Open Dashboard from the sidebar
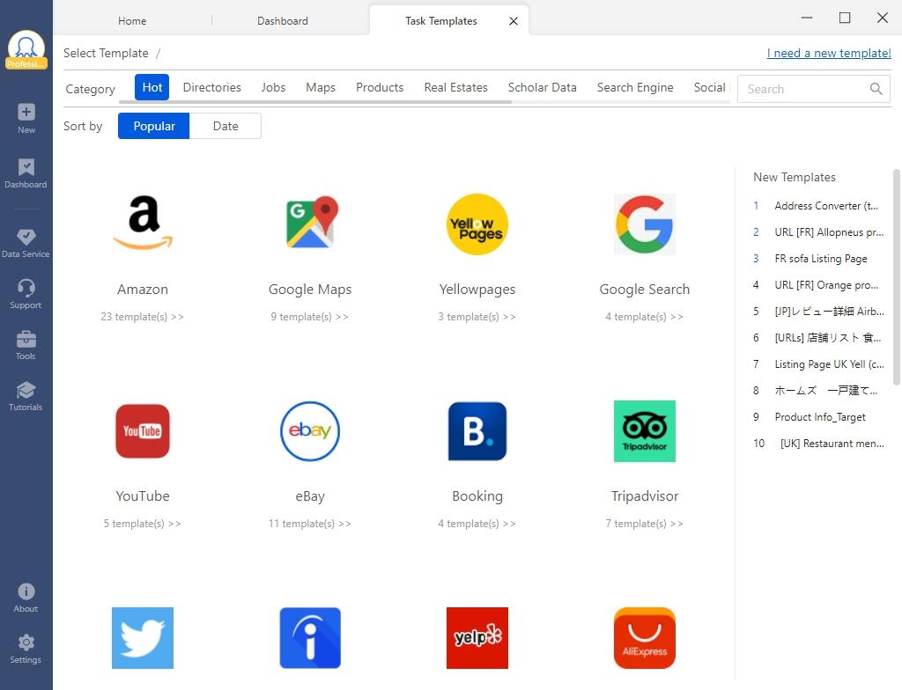The width and height of the screenshot is (902, 690). coord(26,173)
